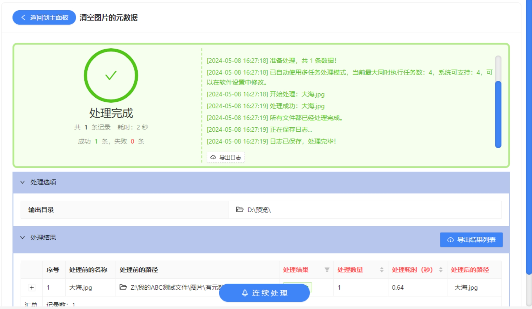Click the back arrow to return to the main panel
This screenshot has width=532, height=309.
23,17
